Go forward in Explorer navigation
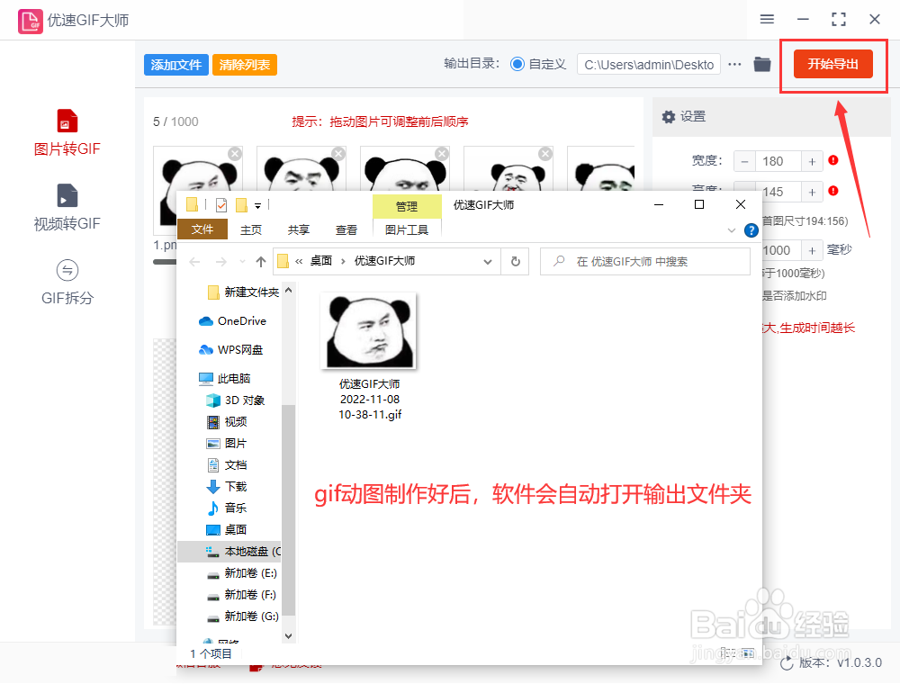Viewport: 900px width, 684px height. click(221, 262)
